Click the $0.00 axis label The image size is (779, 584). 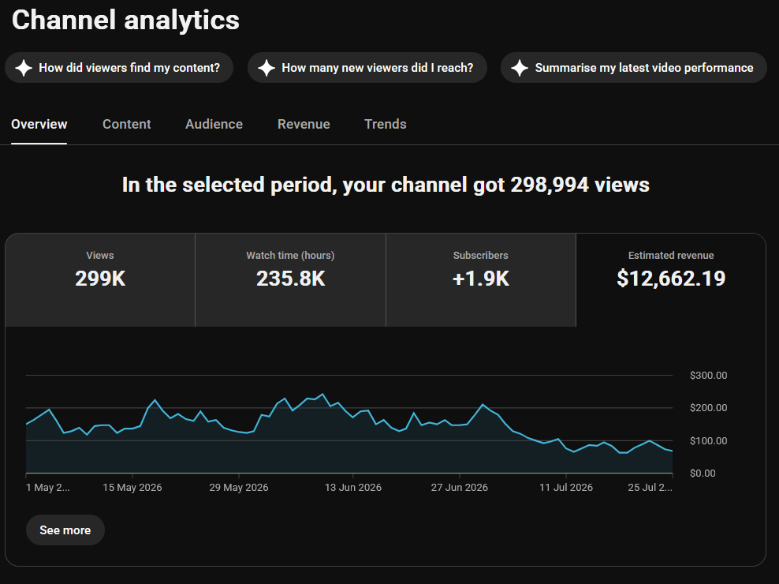point(703,473)
